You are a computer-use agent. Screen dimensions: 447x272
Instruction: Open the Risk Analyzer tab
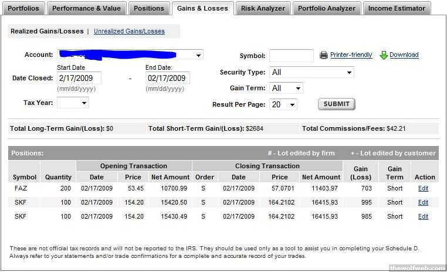pyautogui.click(x=263, y=8)
